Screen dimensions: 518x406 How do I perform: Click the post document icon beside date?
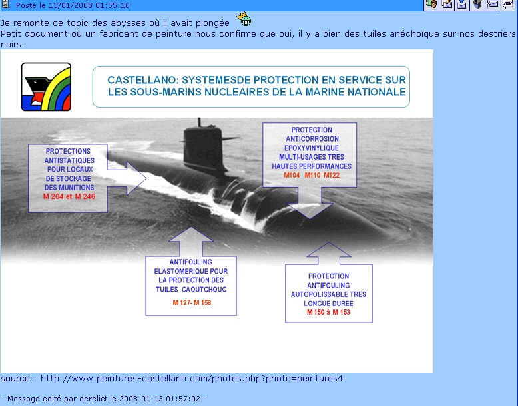(x=5, y=5)
